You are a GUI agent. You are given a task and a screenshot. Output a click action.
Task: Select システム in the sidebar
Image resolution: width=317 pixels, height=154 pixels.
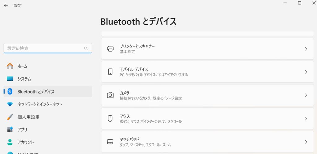(48, 79)
